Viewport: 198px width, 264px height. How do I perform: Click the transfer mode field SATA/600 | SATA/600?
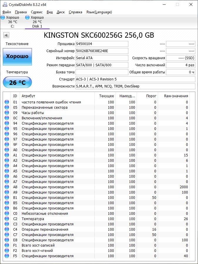point(102,65)
